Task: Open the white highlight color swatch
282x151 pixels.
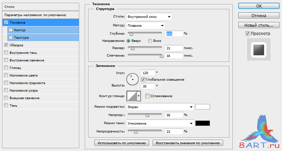Action: [202, 107]
